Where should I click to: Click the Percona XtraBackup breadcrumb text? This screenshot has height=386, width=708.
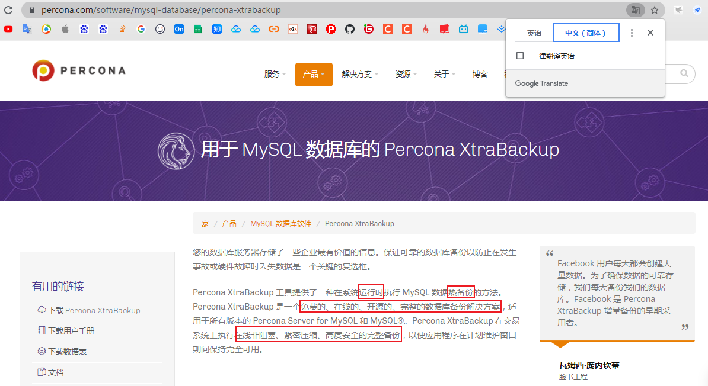[359, 224]
